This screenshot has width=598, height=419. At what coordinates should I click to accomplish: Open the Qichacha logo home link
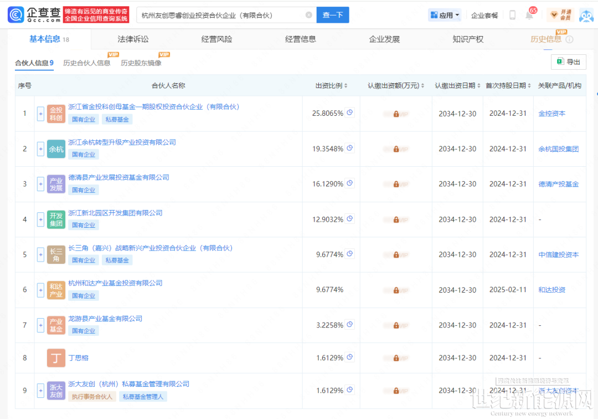coord(34,14)
